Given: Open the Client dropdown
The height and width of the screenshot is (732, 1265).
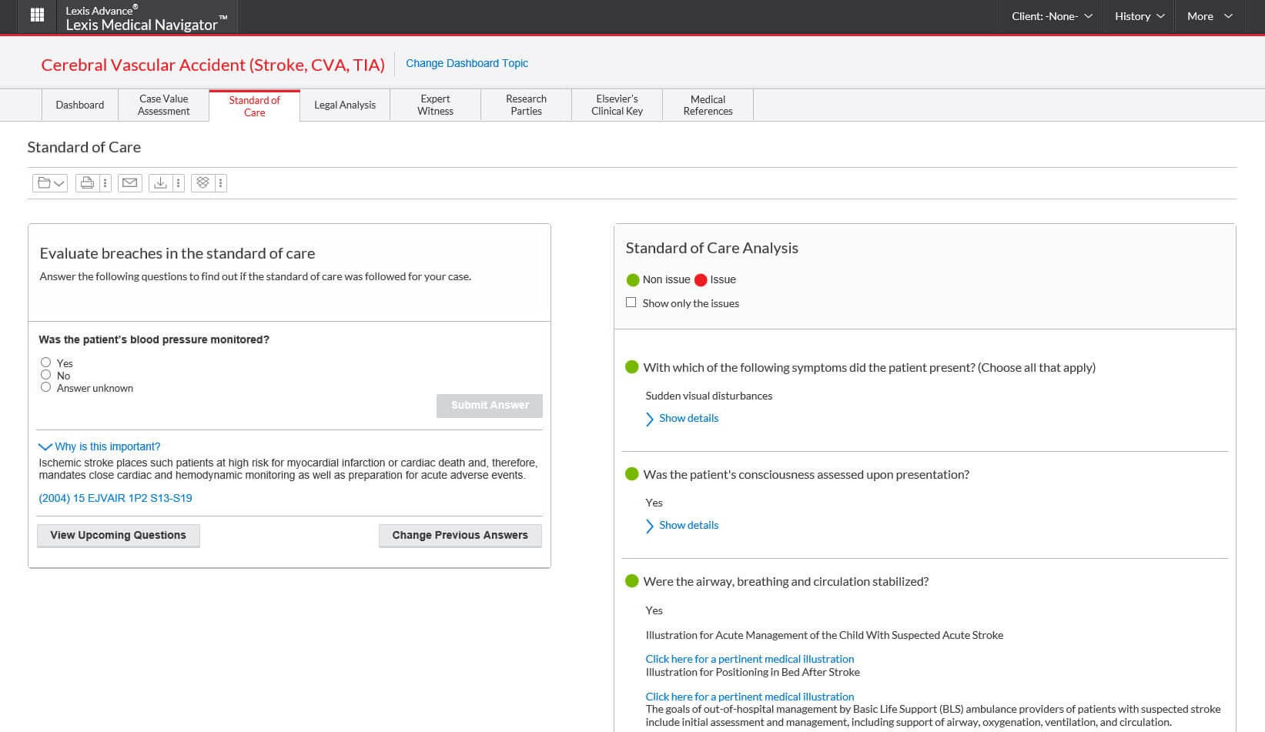Looking at the screenshot, I should (x=1052, y=16).
